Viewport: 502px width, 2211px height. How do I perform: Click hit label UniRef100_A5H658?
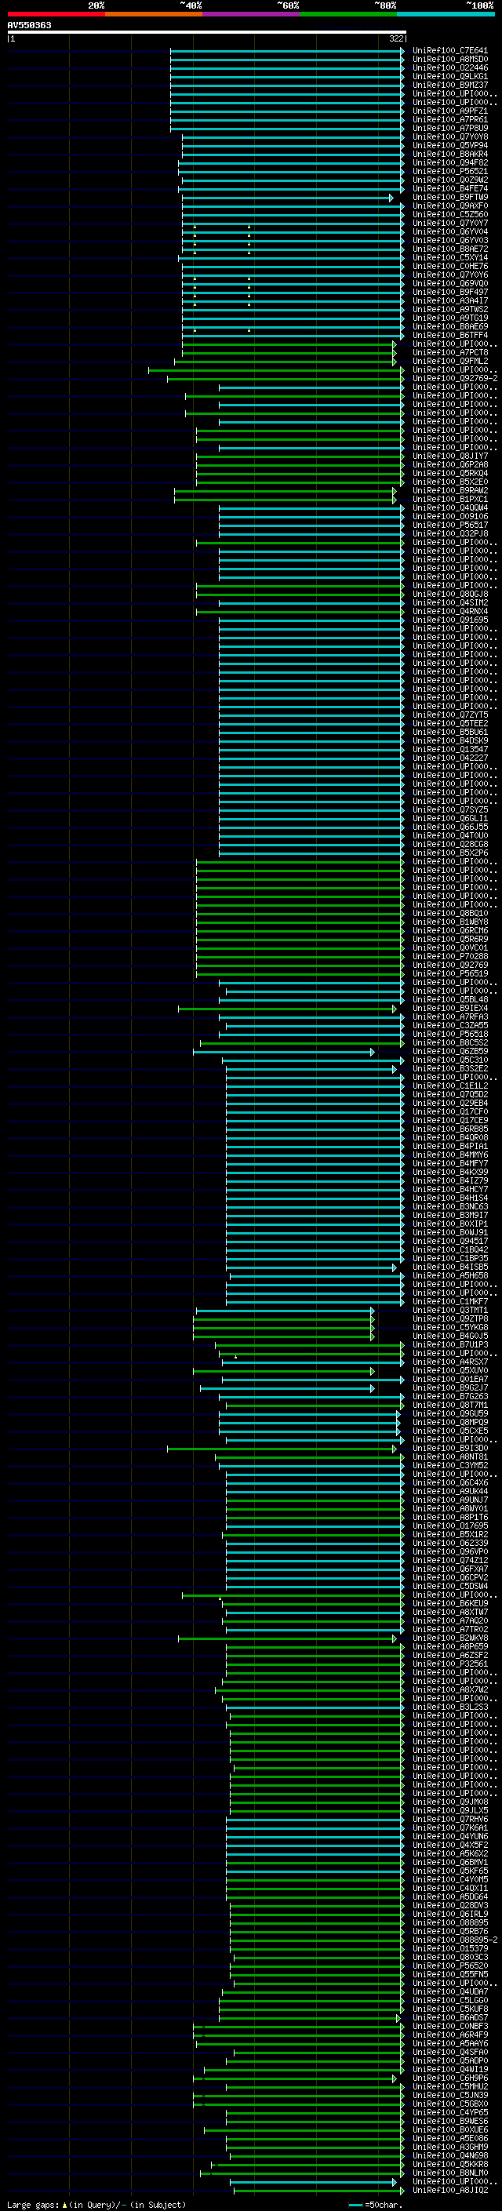[x=450, y=1275]
